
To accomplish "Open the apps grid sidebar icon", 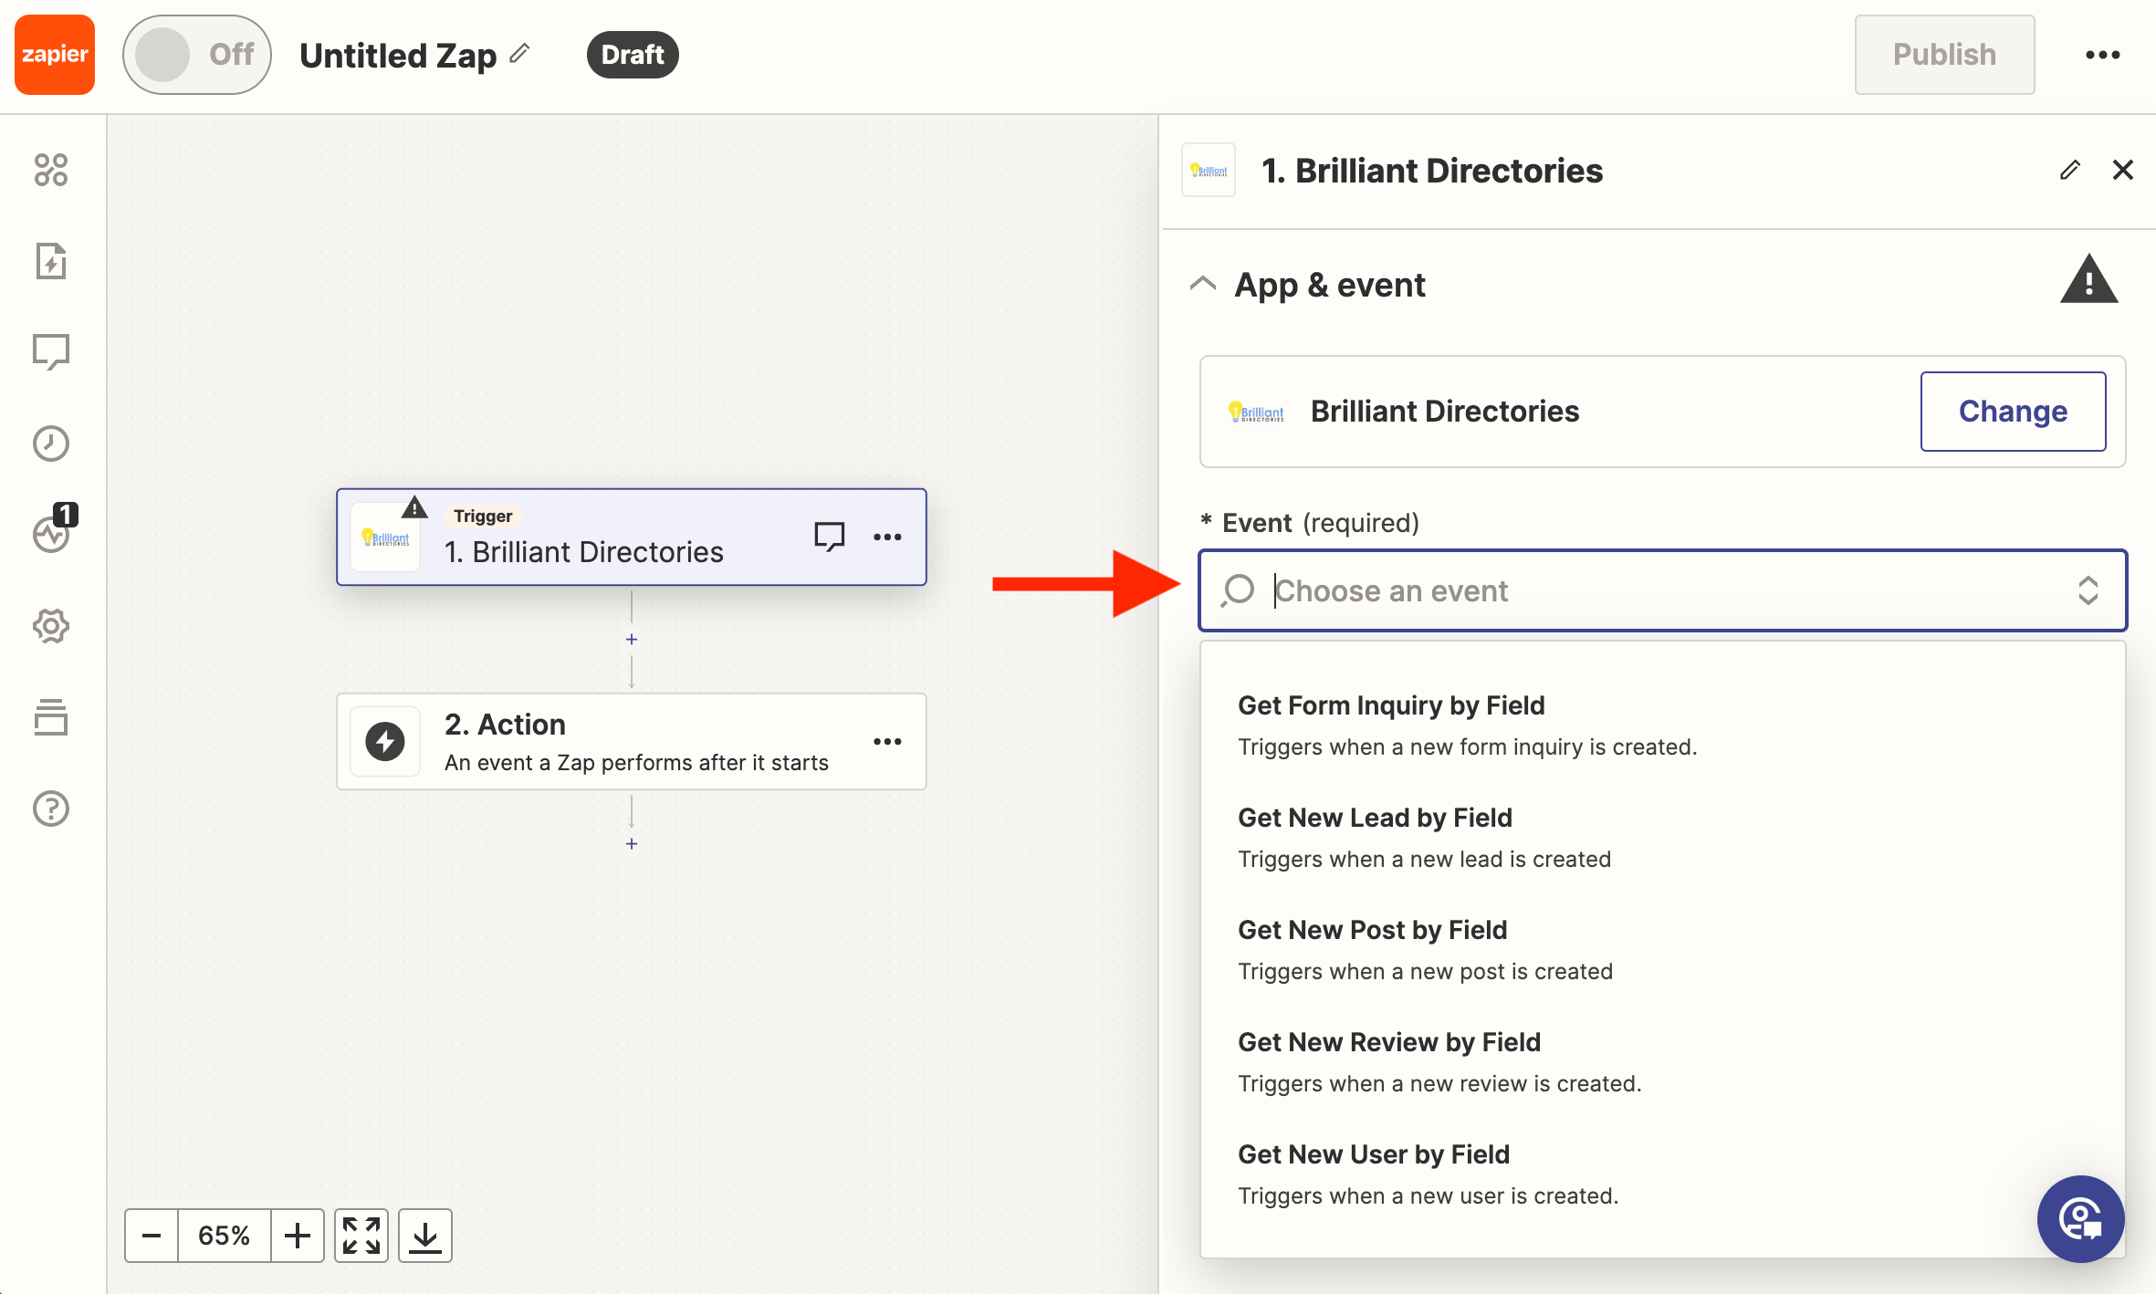I will click(x=51, y=170).
